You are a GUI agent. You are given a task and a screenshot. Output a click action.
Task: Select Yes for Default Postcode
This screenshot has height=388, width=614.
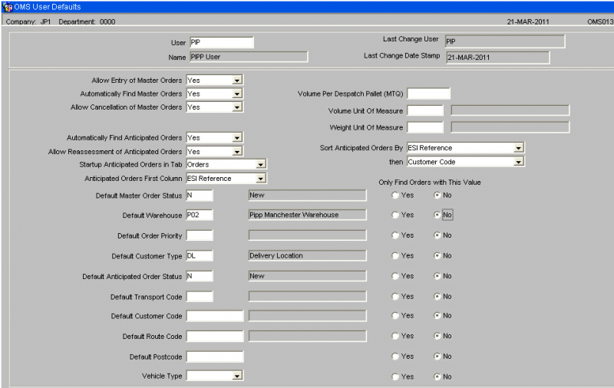(395, 357)
